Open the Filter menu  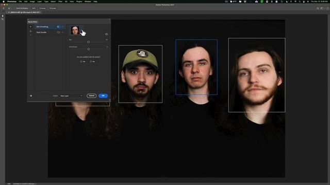tap(60, 2)
